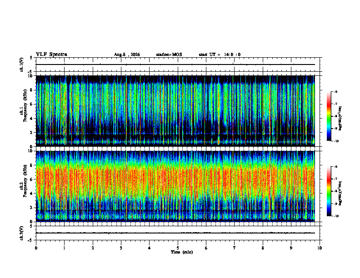
Task: Click time axis tick label "2"
Action: point(93,248)
